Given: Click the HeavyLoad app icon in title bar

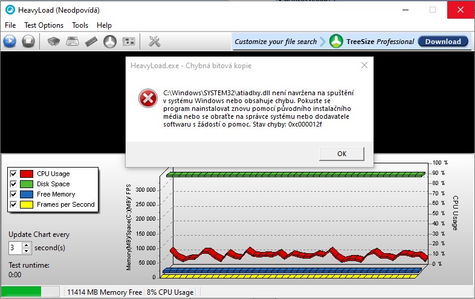Looking at the screenshot, I should tap(10, 10).
